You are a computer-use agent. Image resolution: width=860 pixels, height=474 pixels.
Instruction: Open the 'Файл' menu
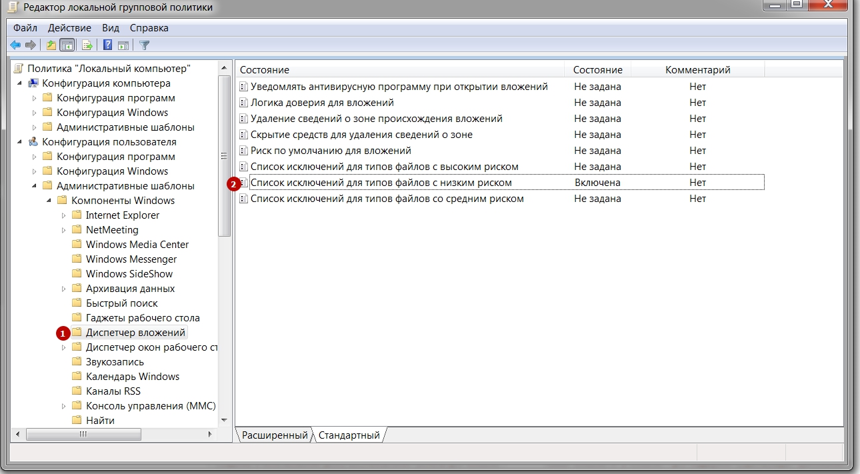click(25, 28)
